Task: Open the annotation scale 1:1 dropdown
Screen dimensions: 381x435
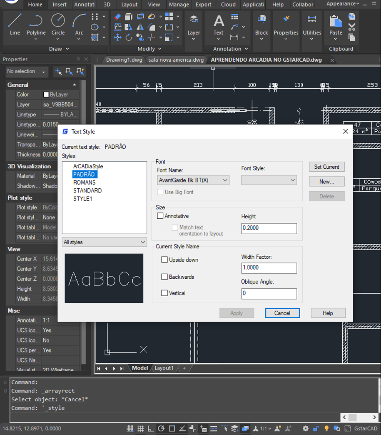Action: [266, 429]
